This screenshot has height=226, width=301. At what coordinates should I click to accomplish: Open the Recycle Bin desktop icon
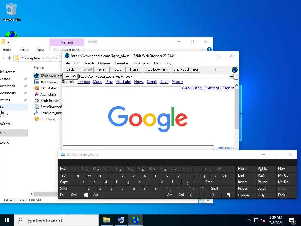(11, 12)
